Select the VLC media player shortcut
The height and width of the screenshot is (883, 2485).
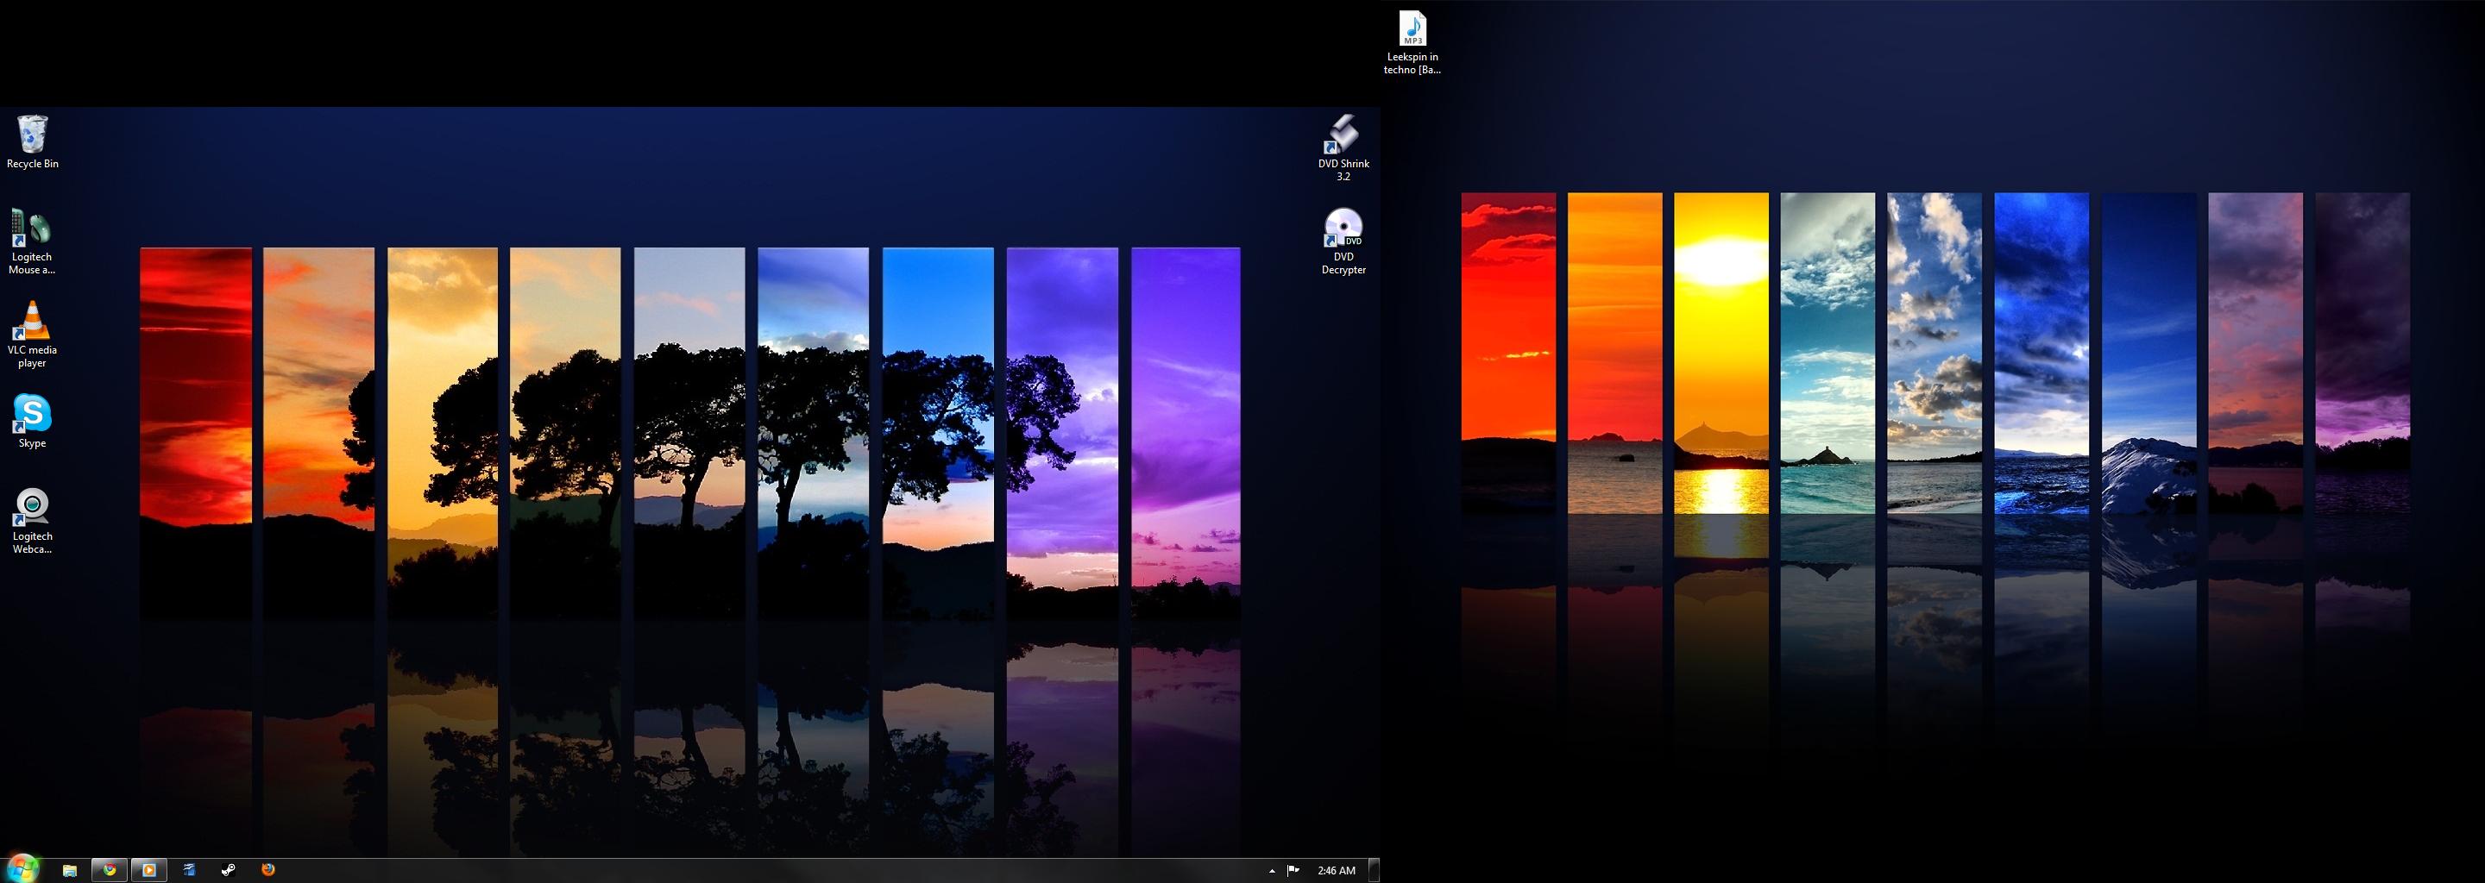click(x=32, y=335)
